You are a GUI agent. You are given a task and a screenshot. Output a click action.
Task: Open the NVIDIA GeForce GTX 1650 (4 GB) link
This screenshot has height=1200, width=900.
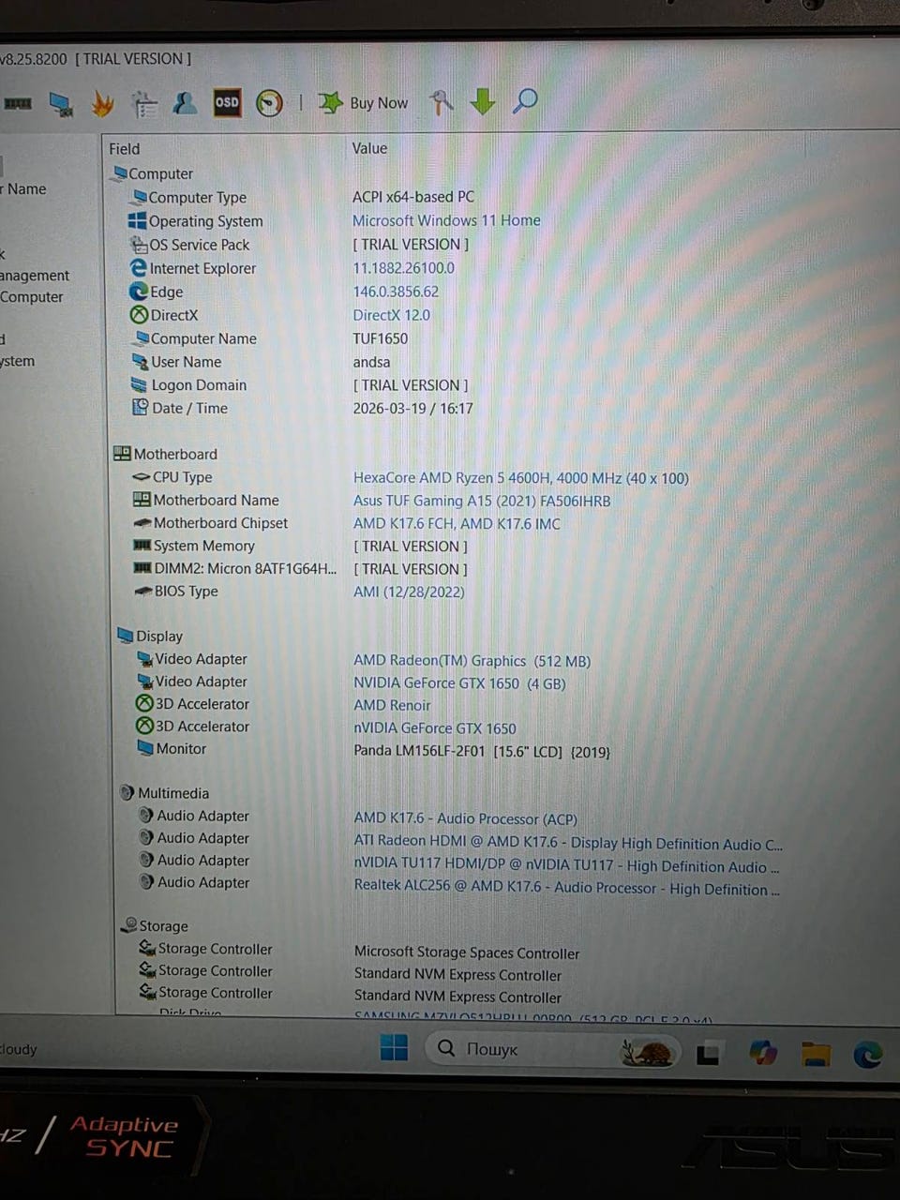click(x=459, y=683)
